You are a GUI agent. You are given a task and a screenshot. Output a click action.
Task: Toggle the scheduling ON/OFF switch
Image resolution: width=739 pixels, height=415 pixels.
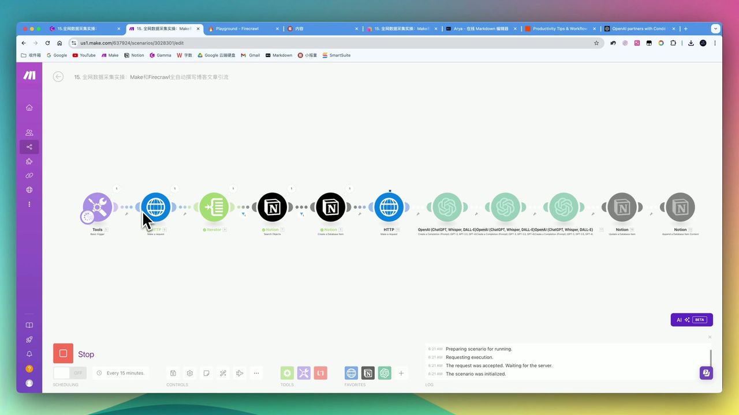(x=70, y=373)
